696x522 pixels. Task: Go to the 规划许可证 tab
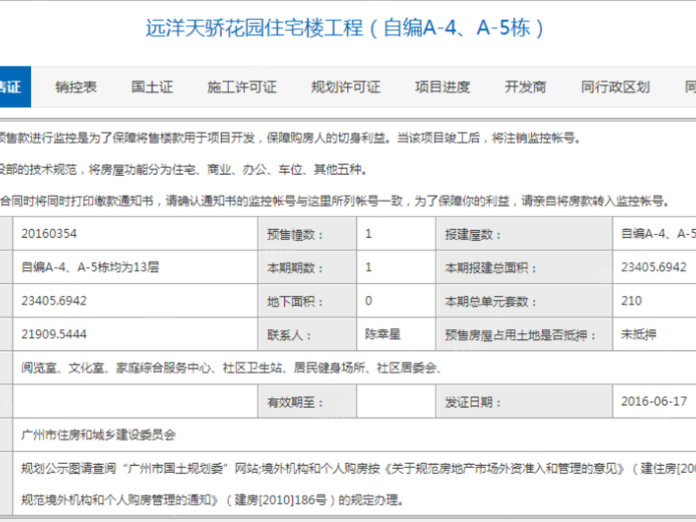346,87
